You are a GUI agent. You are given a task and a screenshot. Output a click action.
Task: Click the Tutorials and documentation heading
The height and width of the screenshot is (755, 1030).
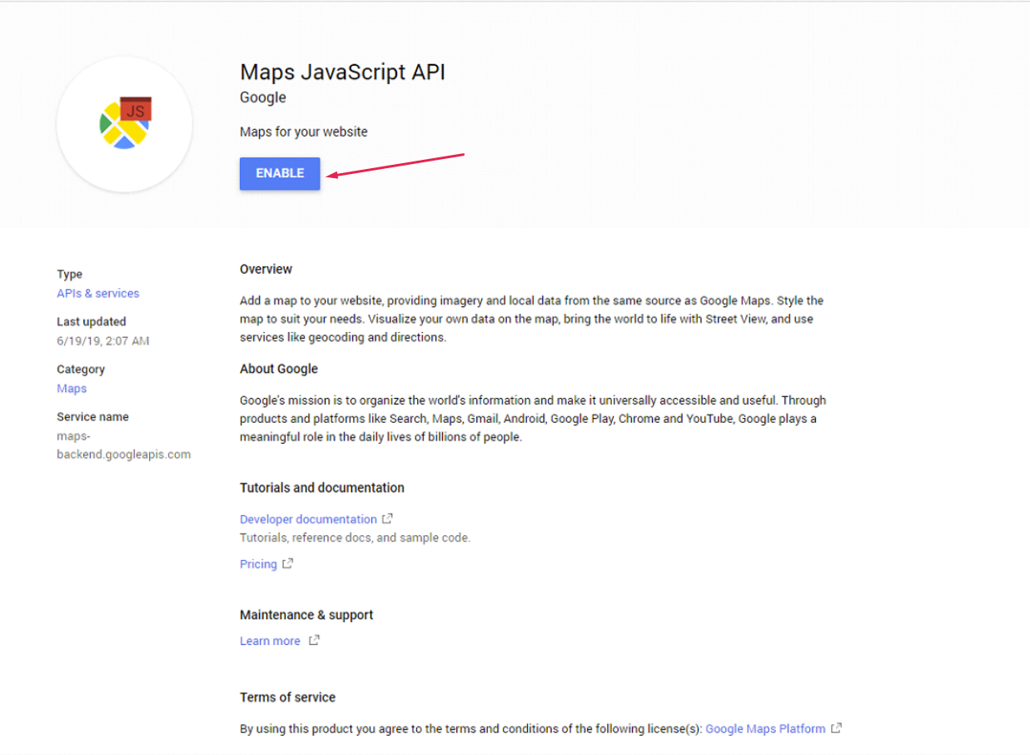[x=322, y=488]
